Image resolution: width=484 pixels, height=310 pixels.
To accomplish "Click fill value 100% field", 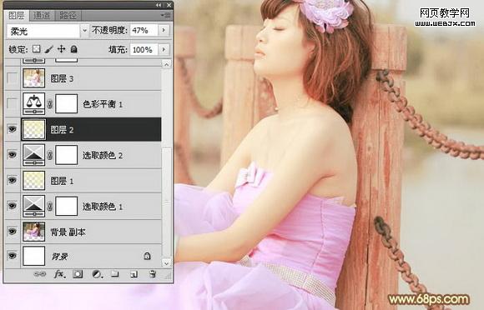I will click(144, 49).
